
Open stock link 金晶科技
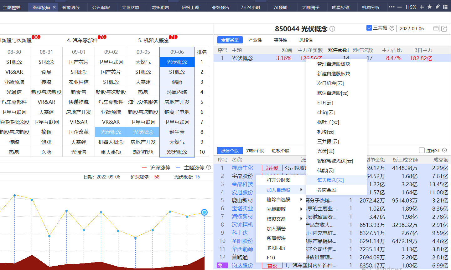pyautogui.click(x=242, y=184)
